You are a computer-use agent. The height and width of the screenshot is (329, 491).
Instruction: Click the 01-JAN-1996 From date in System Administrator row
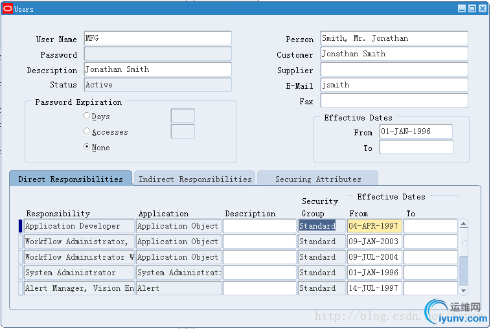tap(374, 273)
